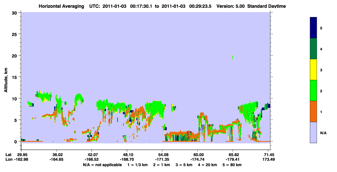This screenshot has height=172, width=337.
Task: Click the longitude value '-164.65'
Action: point(57,159)
